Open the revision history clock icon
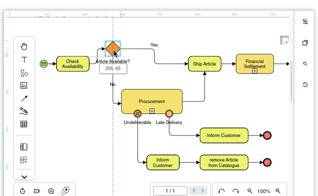This screenshot has height=196, width=318. click(x=305, y=84)
